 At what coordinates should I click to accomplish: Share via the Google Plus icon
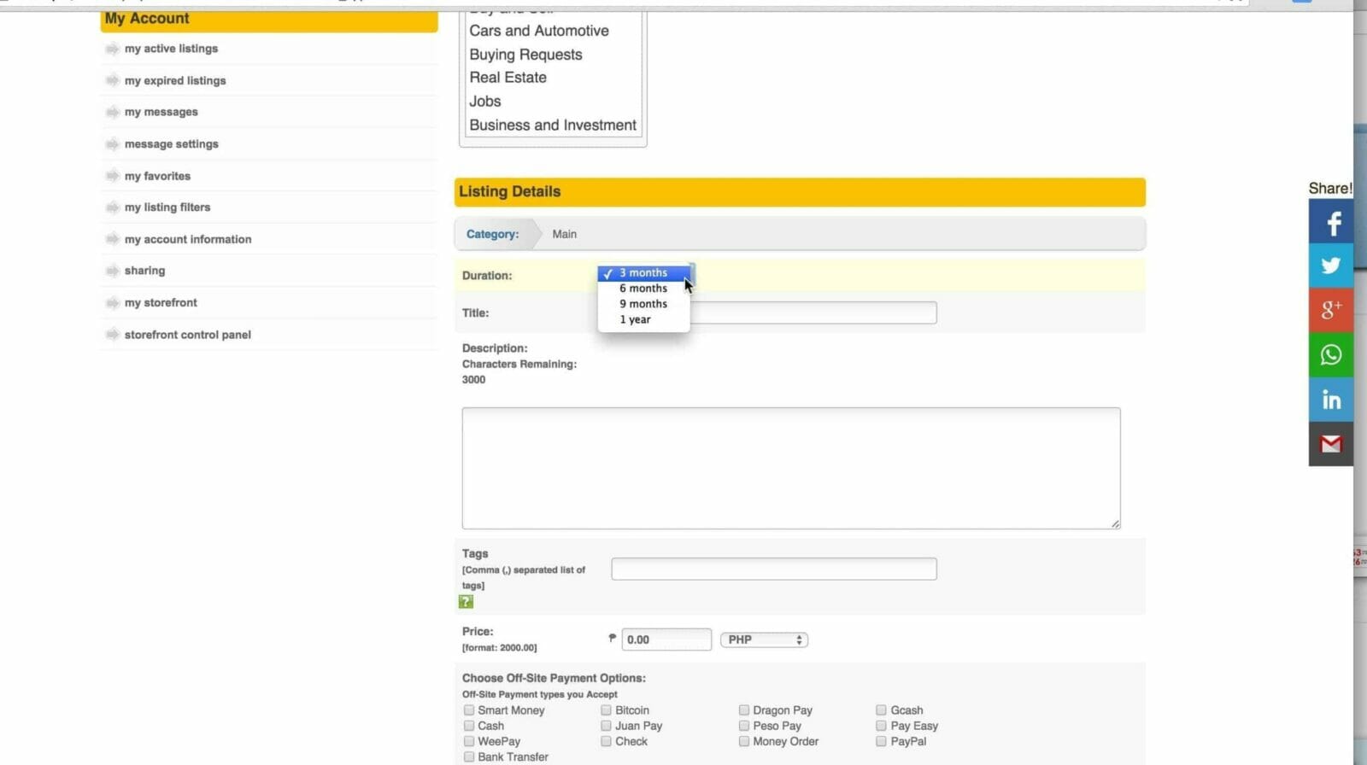(1330, 310)
